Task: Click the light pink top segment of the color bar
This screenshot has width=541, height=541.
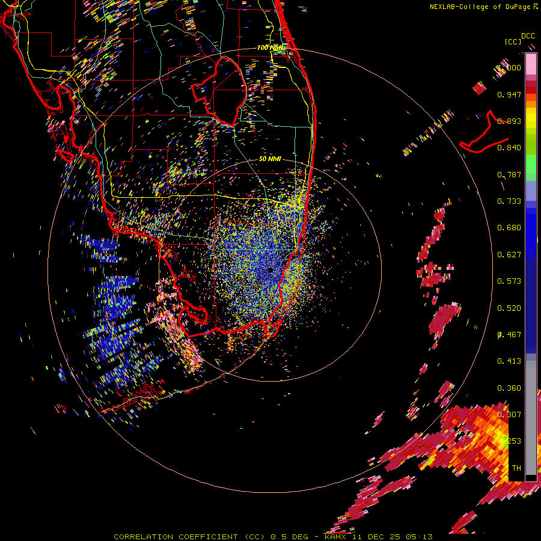Action: [531, 64]
